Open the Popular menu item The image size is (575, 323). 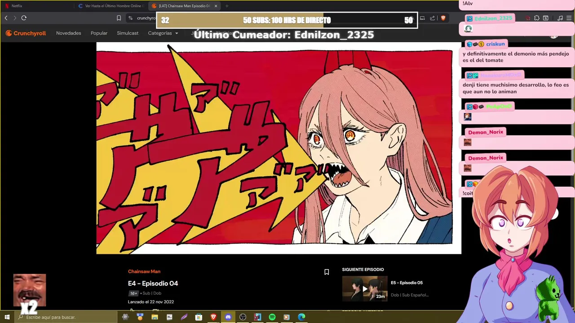pos(99,33)
